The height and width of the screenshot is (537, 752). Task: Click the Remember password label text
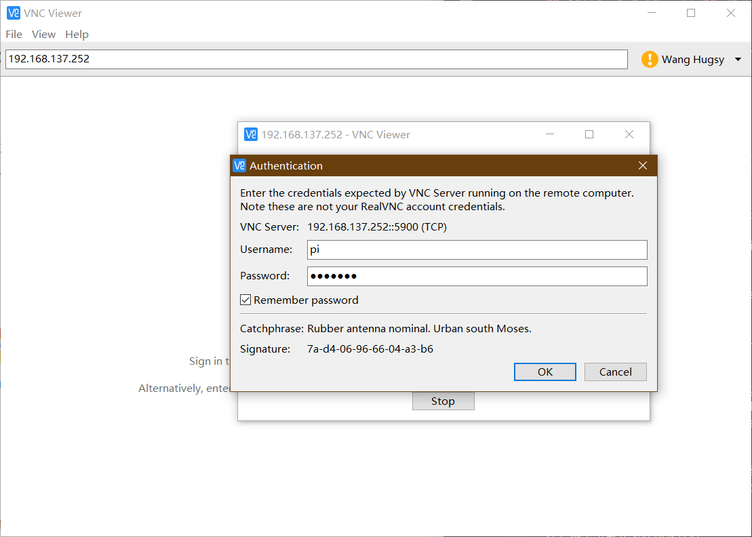point(306,300)
